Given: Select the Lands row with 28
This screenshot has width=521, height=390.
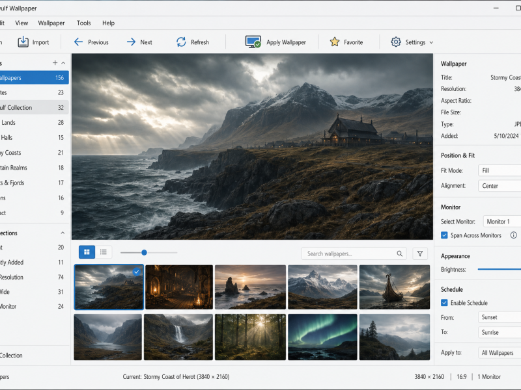Looking at the screenshot, I should (34, 122).
